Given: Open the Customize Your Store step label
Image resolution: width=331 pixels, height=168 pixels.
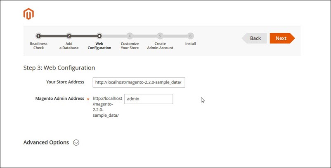Looking at the screenshot, I should coord(130,46).
